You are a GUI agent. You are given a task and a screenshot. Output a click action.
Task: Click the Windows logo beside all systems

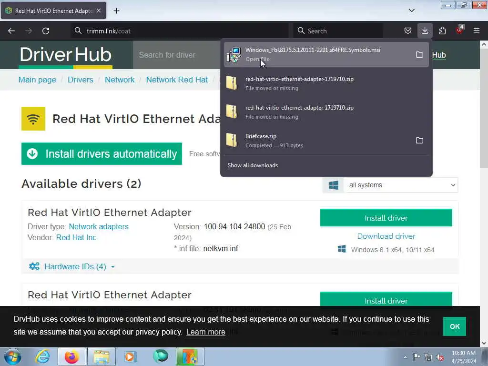tap(333, 185)
